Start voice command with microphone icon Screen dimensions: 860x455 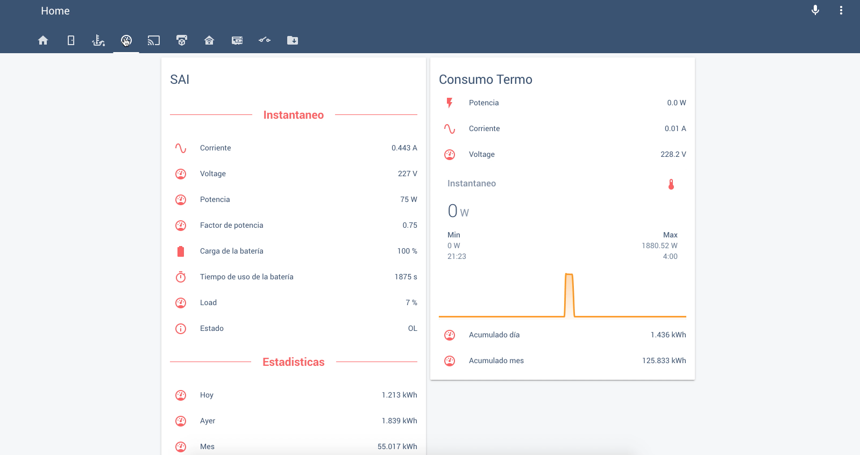click(815, 11)
